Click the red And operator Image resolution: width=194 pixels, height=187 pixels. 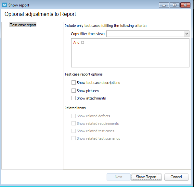(76, 42)
